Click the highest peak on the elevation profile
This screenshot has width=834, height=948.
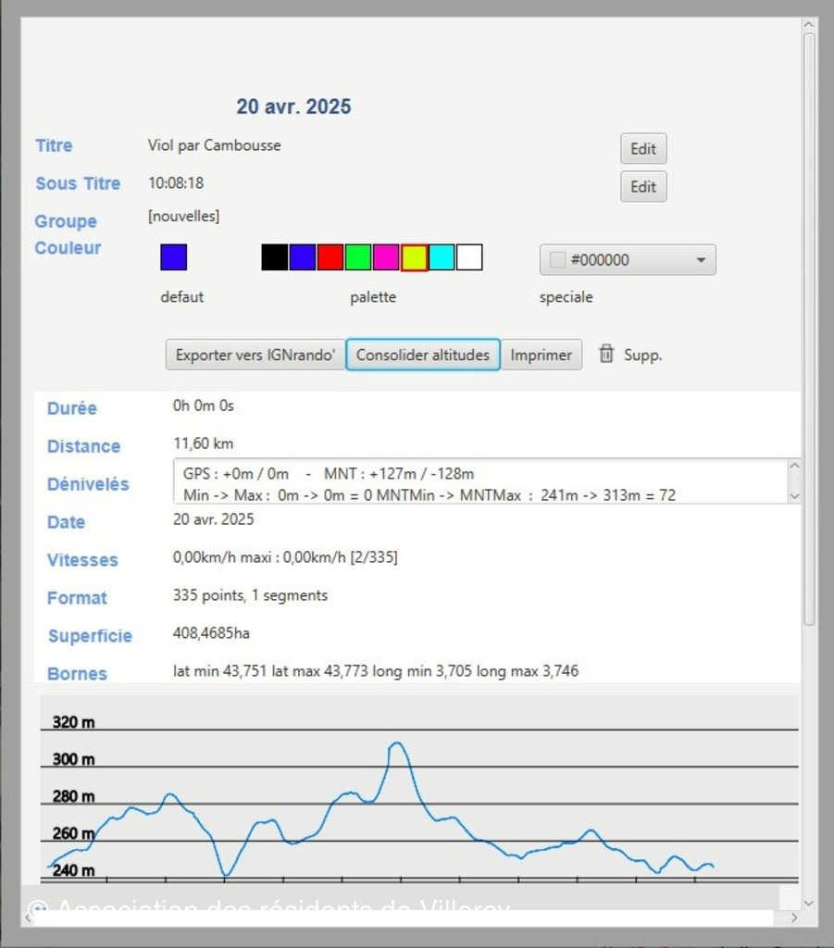(x=398, y=742)
